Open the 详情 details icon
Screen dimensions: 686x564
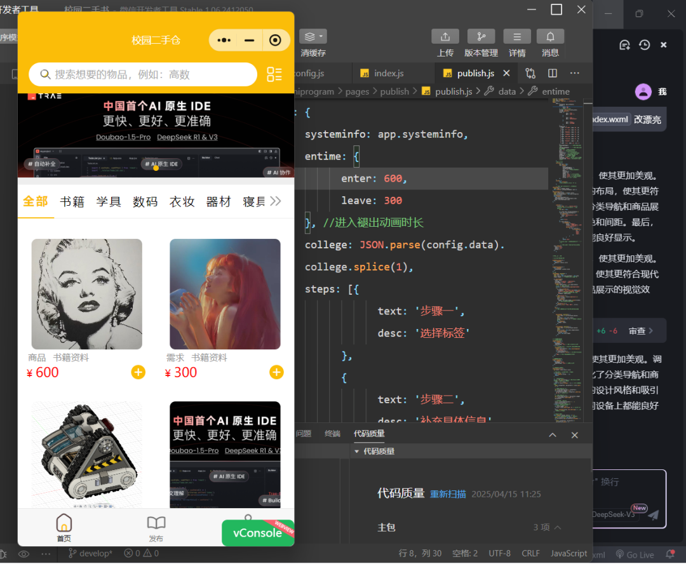pos(517,37)
